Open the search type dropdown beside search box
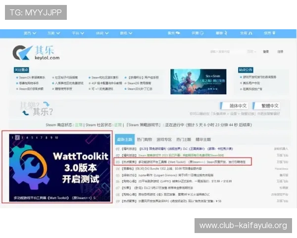The image size is (297, 238). click(x=252, y=52)
